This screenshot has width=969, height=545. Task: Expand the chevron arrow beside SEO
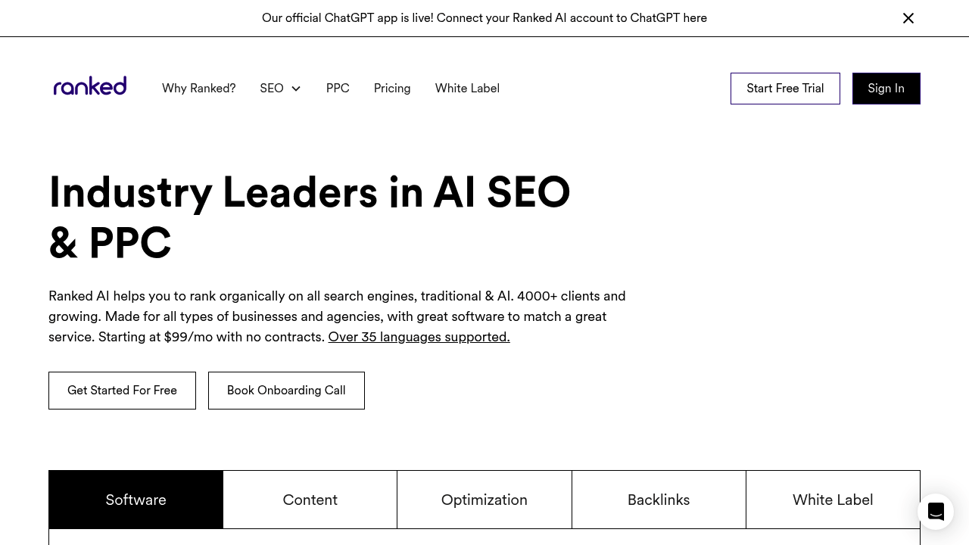coord(296,89)
